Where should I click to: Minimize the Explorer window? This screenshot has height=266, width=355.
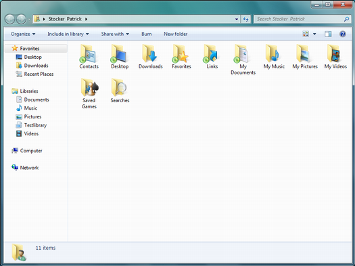[316, 5]
